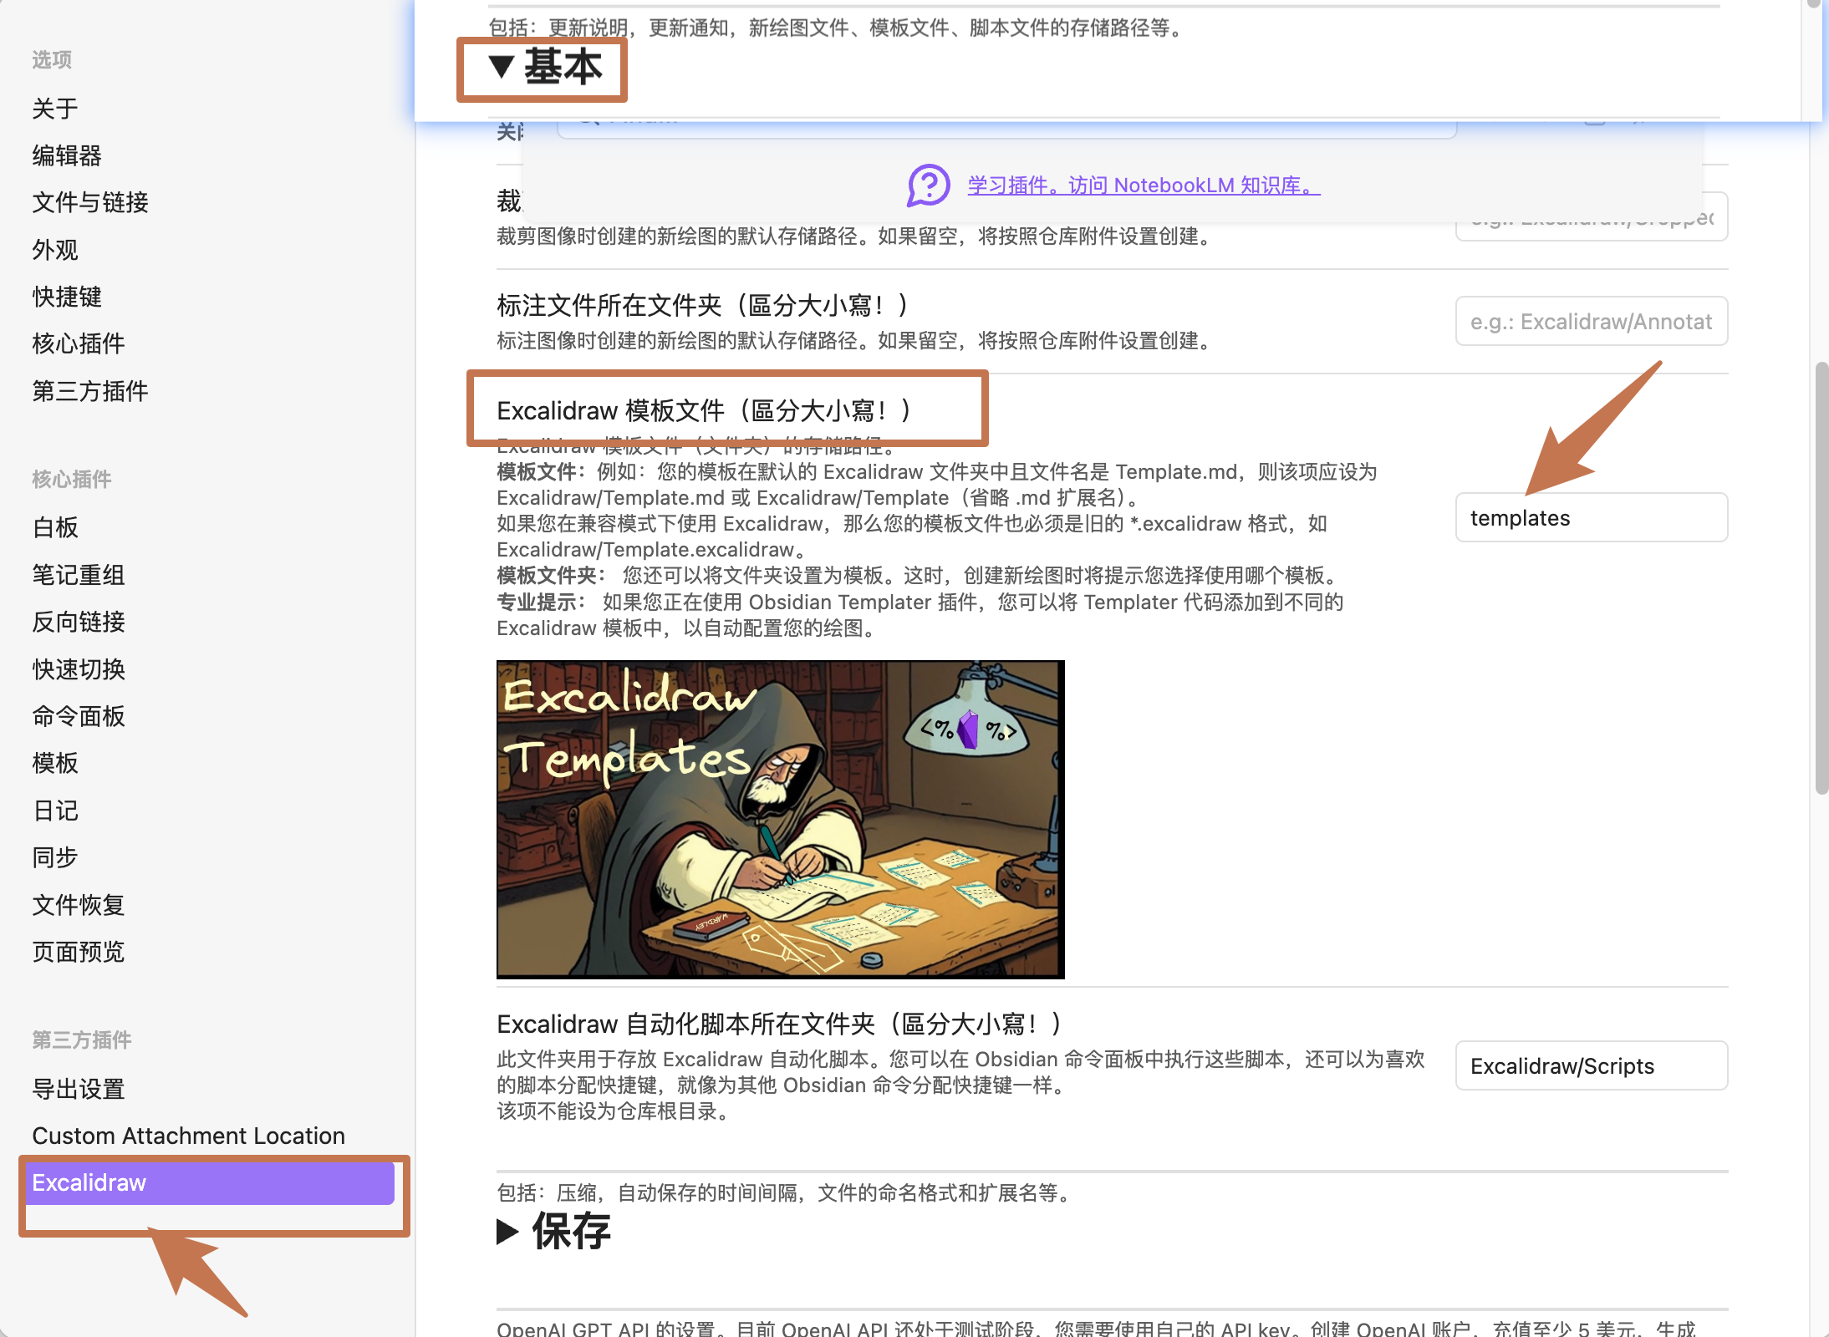The height and width of the screenshot is (1337, 1829).
Task: Open the 导出设置 plugin settings
Action: click(x=78, y=1089)
